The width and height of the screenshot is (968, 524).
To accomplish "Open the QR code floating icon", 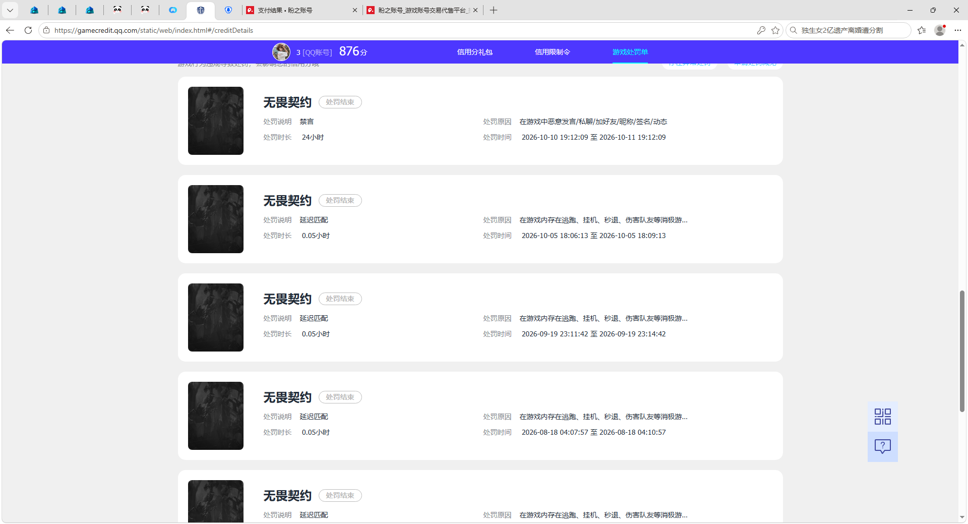I will pos(883,417).
